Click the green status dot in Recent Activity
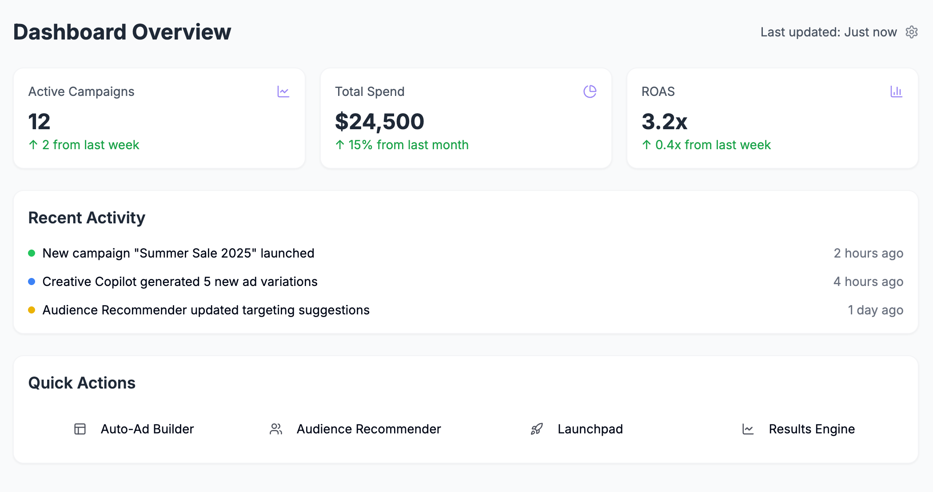This screenshot has width=933, height=492. click(32, 253)
